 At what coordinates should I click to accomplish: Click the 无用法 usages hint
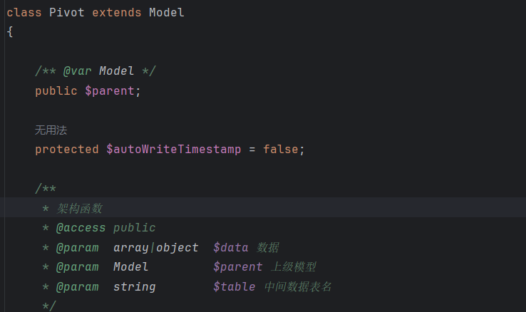[51, 130]
